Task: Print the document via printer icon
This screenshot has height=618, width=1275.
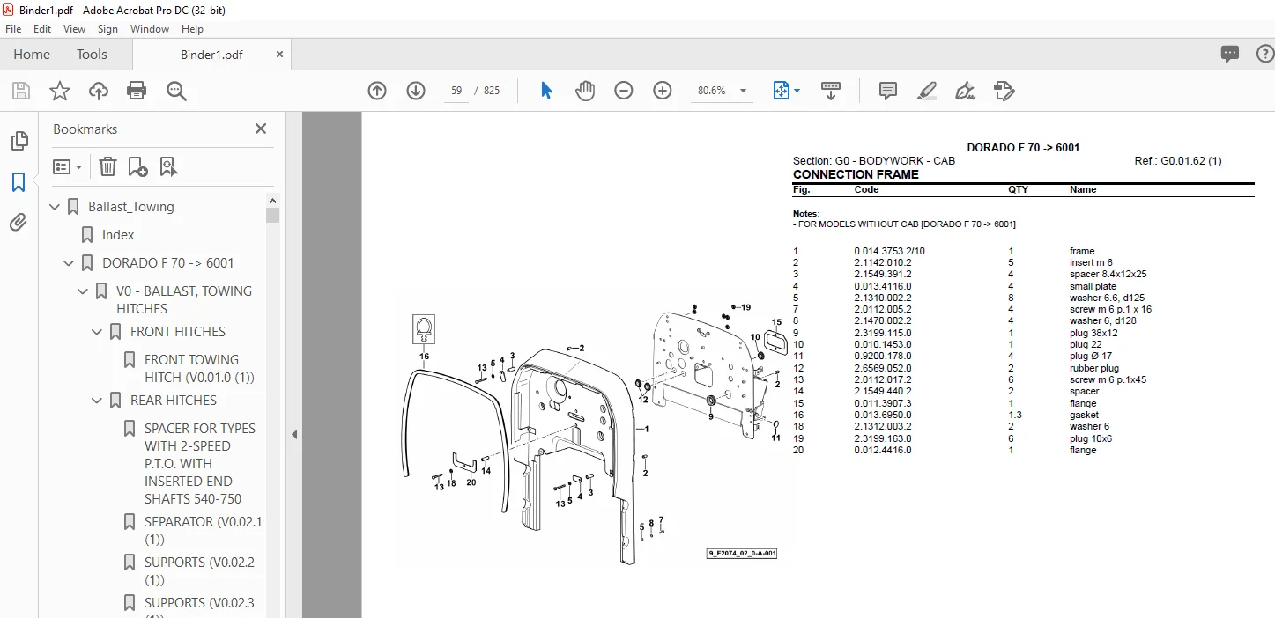Action: click(x=137, y=91)
